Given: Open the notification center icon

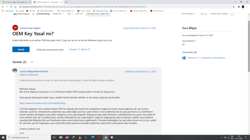Looking at the screenshot, I should (x=246, y=138).
